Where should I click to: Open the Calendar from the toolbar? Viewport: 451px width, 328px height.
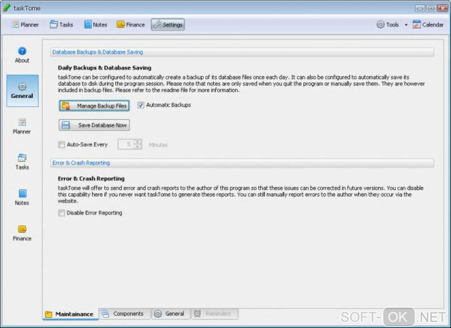(428, 25)
